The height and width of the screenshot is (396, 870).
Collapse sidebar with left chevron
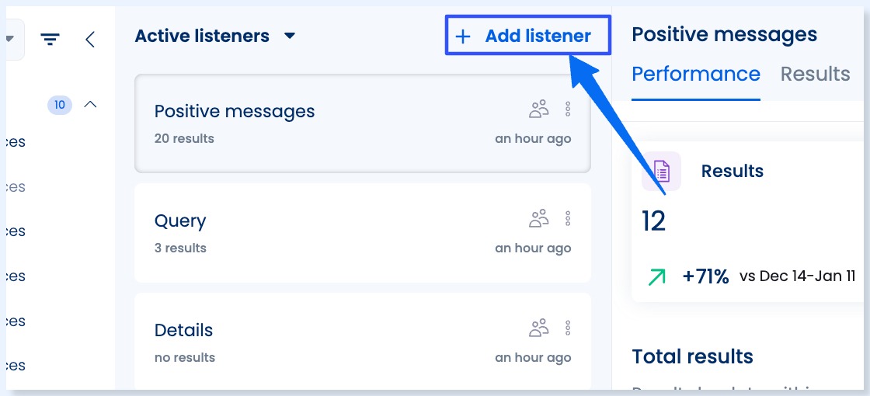[x=90, y=40]
